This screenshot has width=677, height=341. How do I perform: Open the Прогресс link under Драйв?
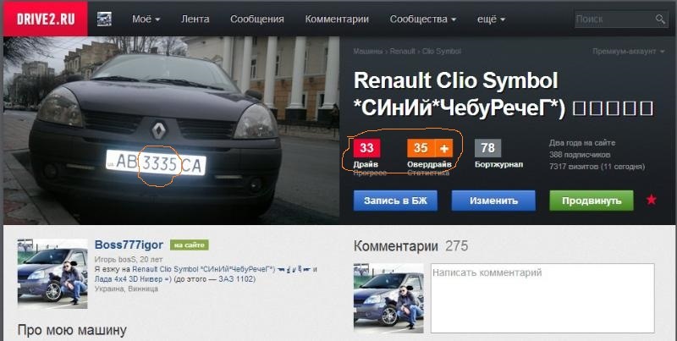click(370, 173)
